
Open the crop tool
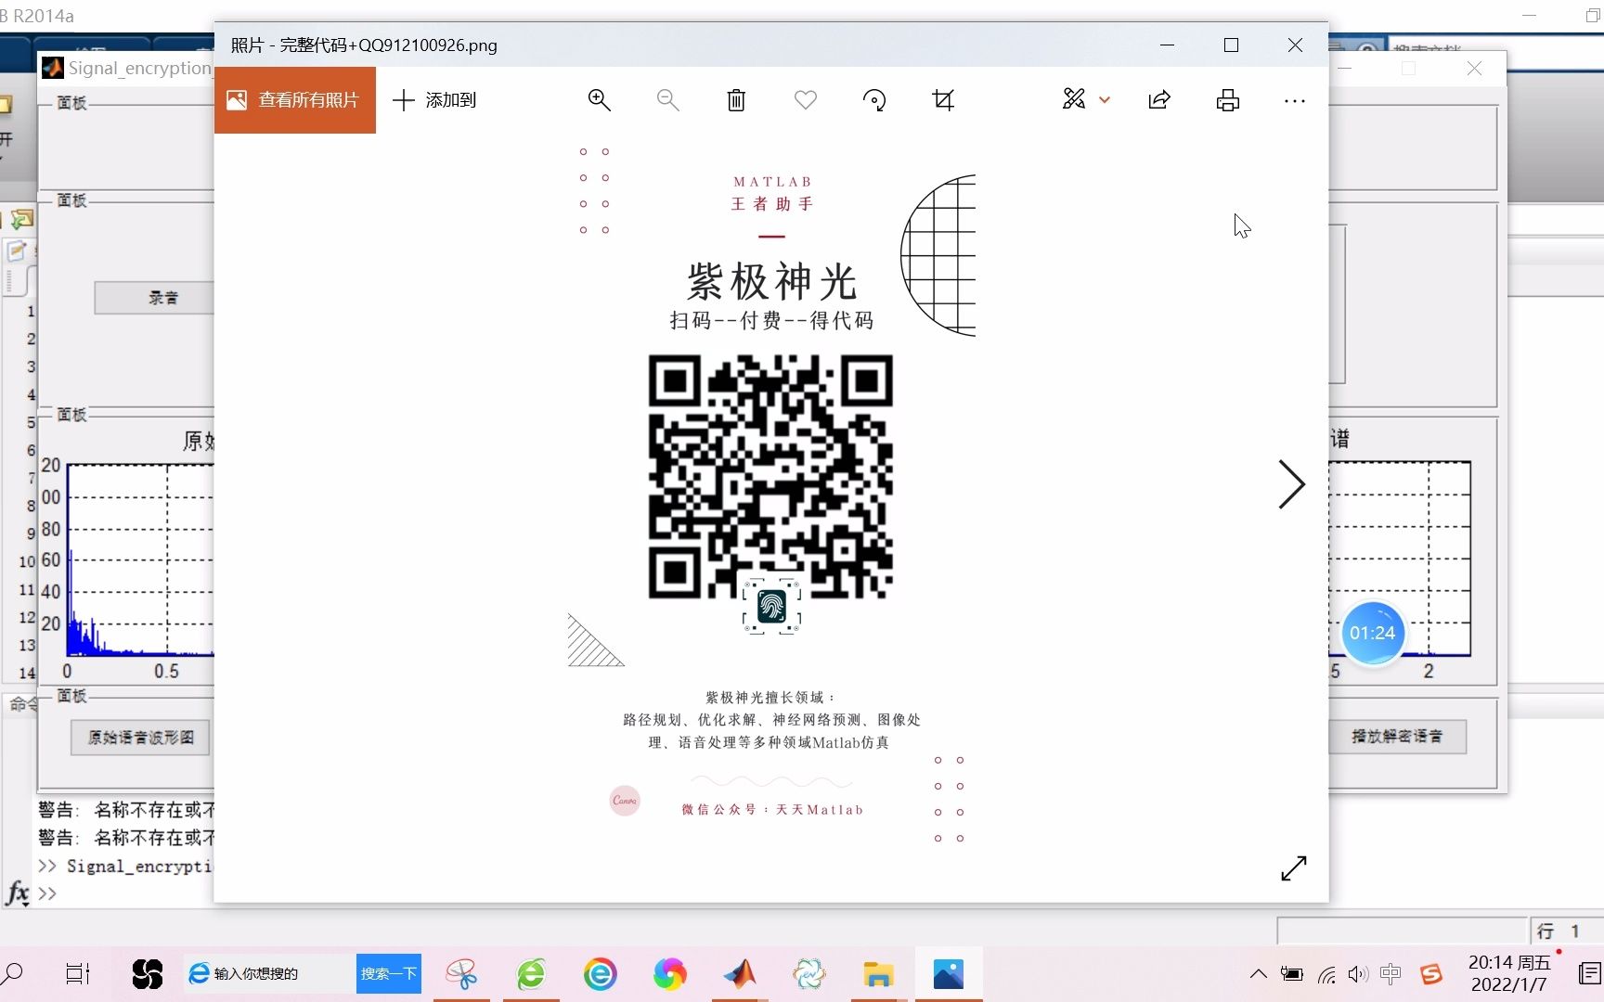point(943,99)
